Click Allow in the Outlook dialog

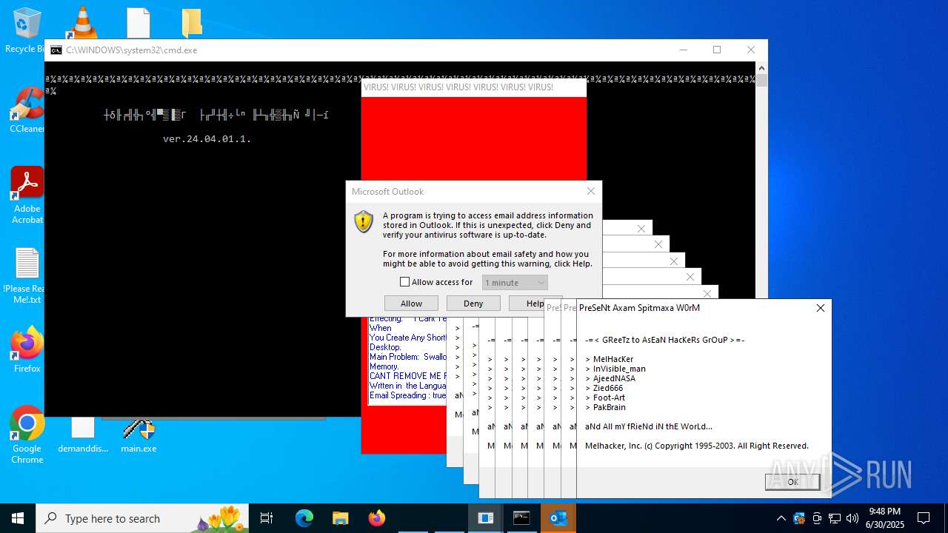point(411,304)
